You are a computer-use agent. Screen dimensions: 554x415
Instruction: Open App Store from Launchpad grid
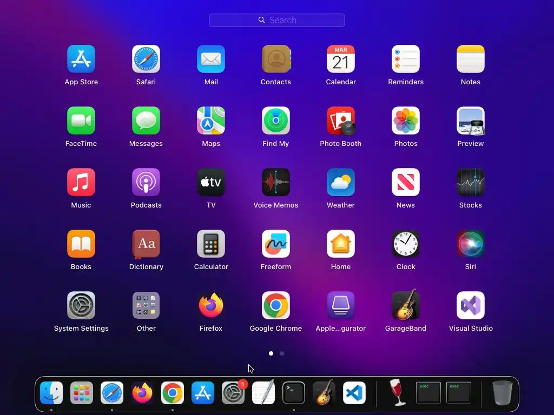[81, 59]
